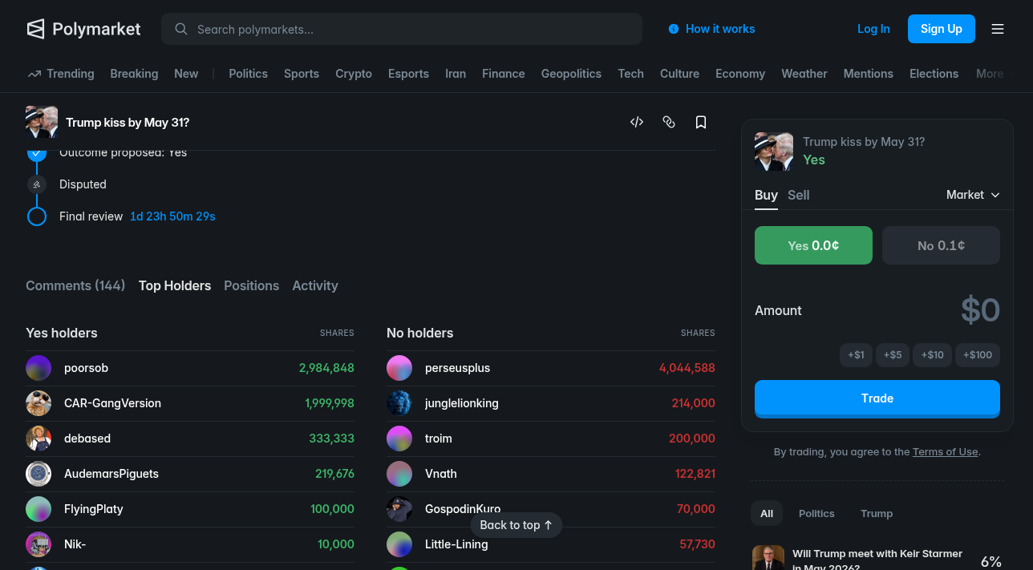Screen dimensions: 1033x570
Task: Focus the Search polymarkets field
Action: 402,29
